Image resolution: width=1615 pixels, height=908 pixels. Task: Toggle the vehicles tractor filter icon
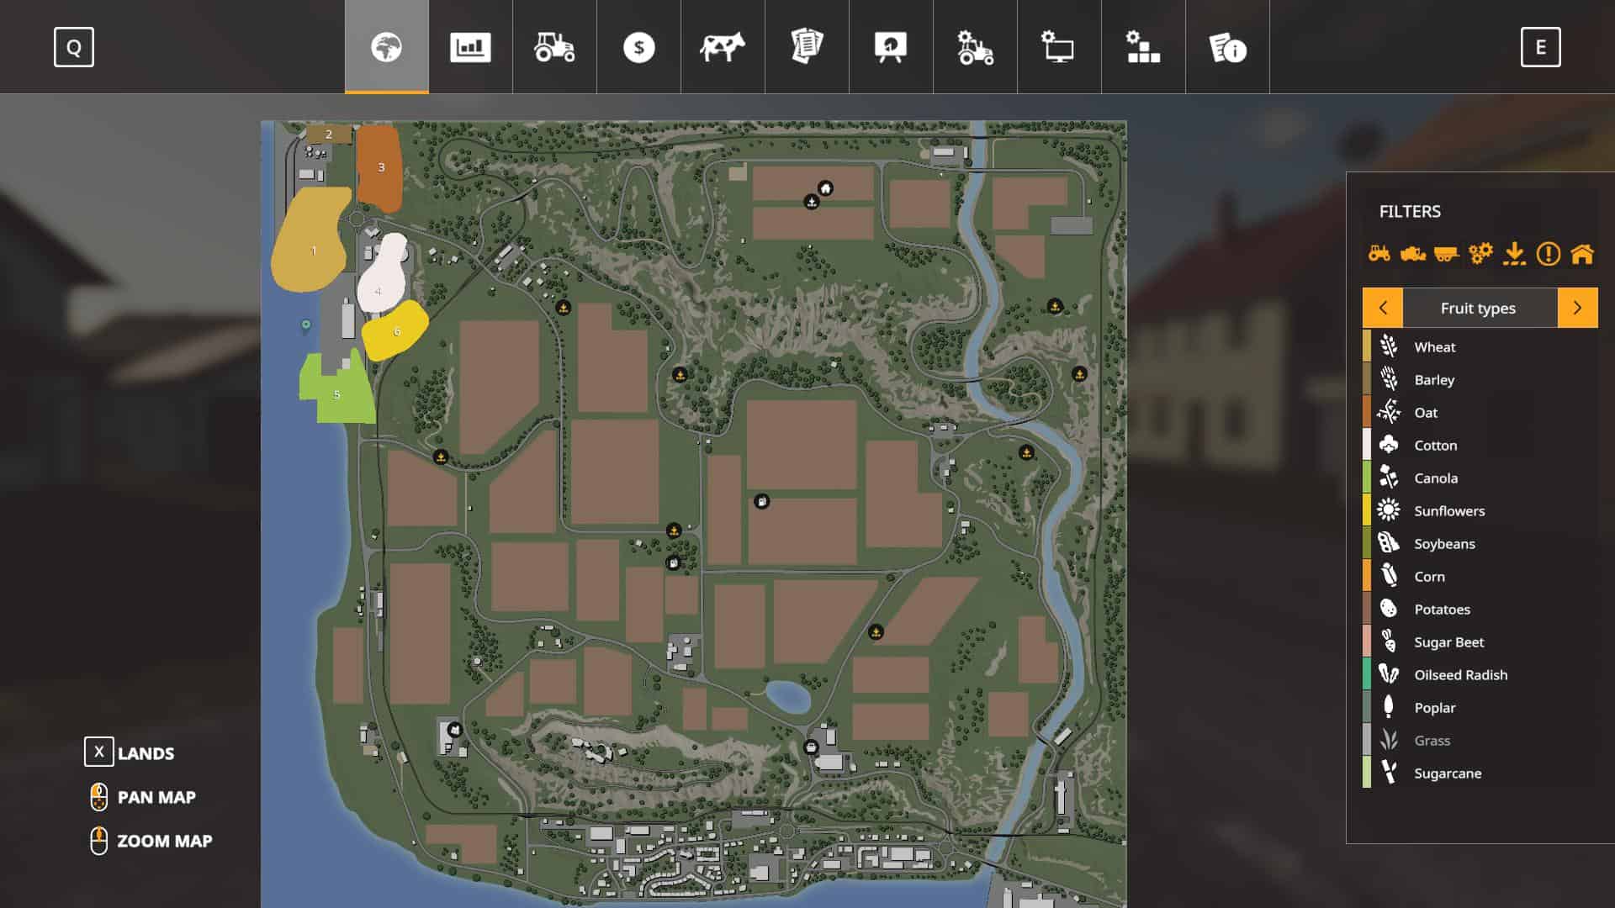[1379, 253]
